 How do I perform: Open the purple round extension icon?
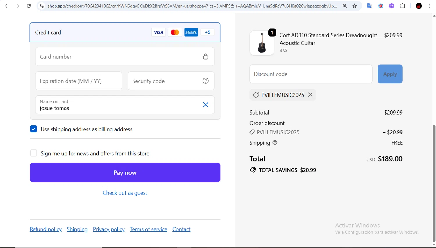[392, 6]
